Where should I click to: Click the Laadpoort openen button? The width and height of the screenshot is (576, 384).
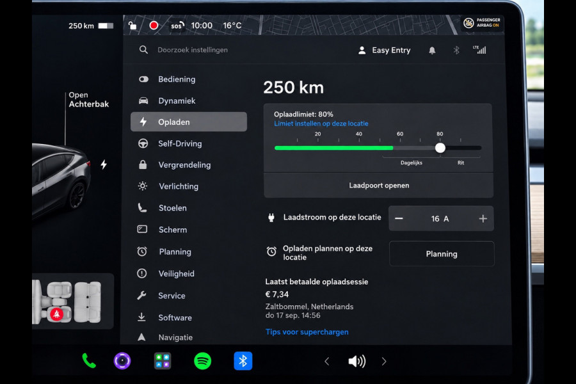[x=379, y=186]
